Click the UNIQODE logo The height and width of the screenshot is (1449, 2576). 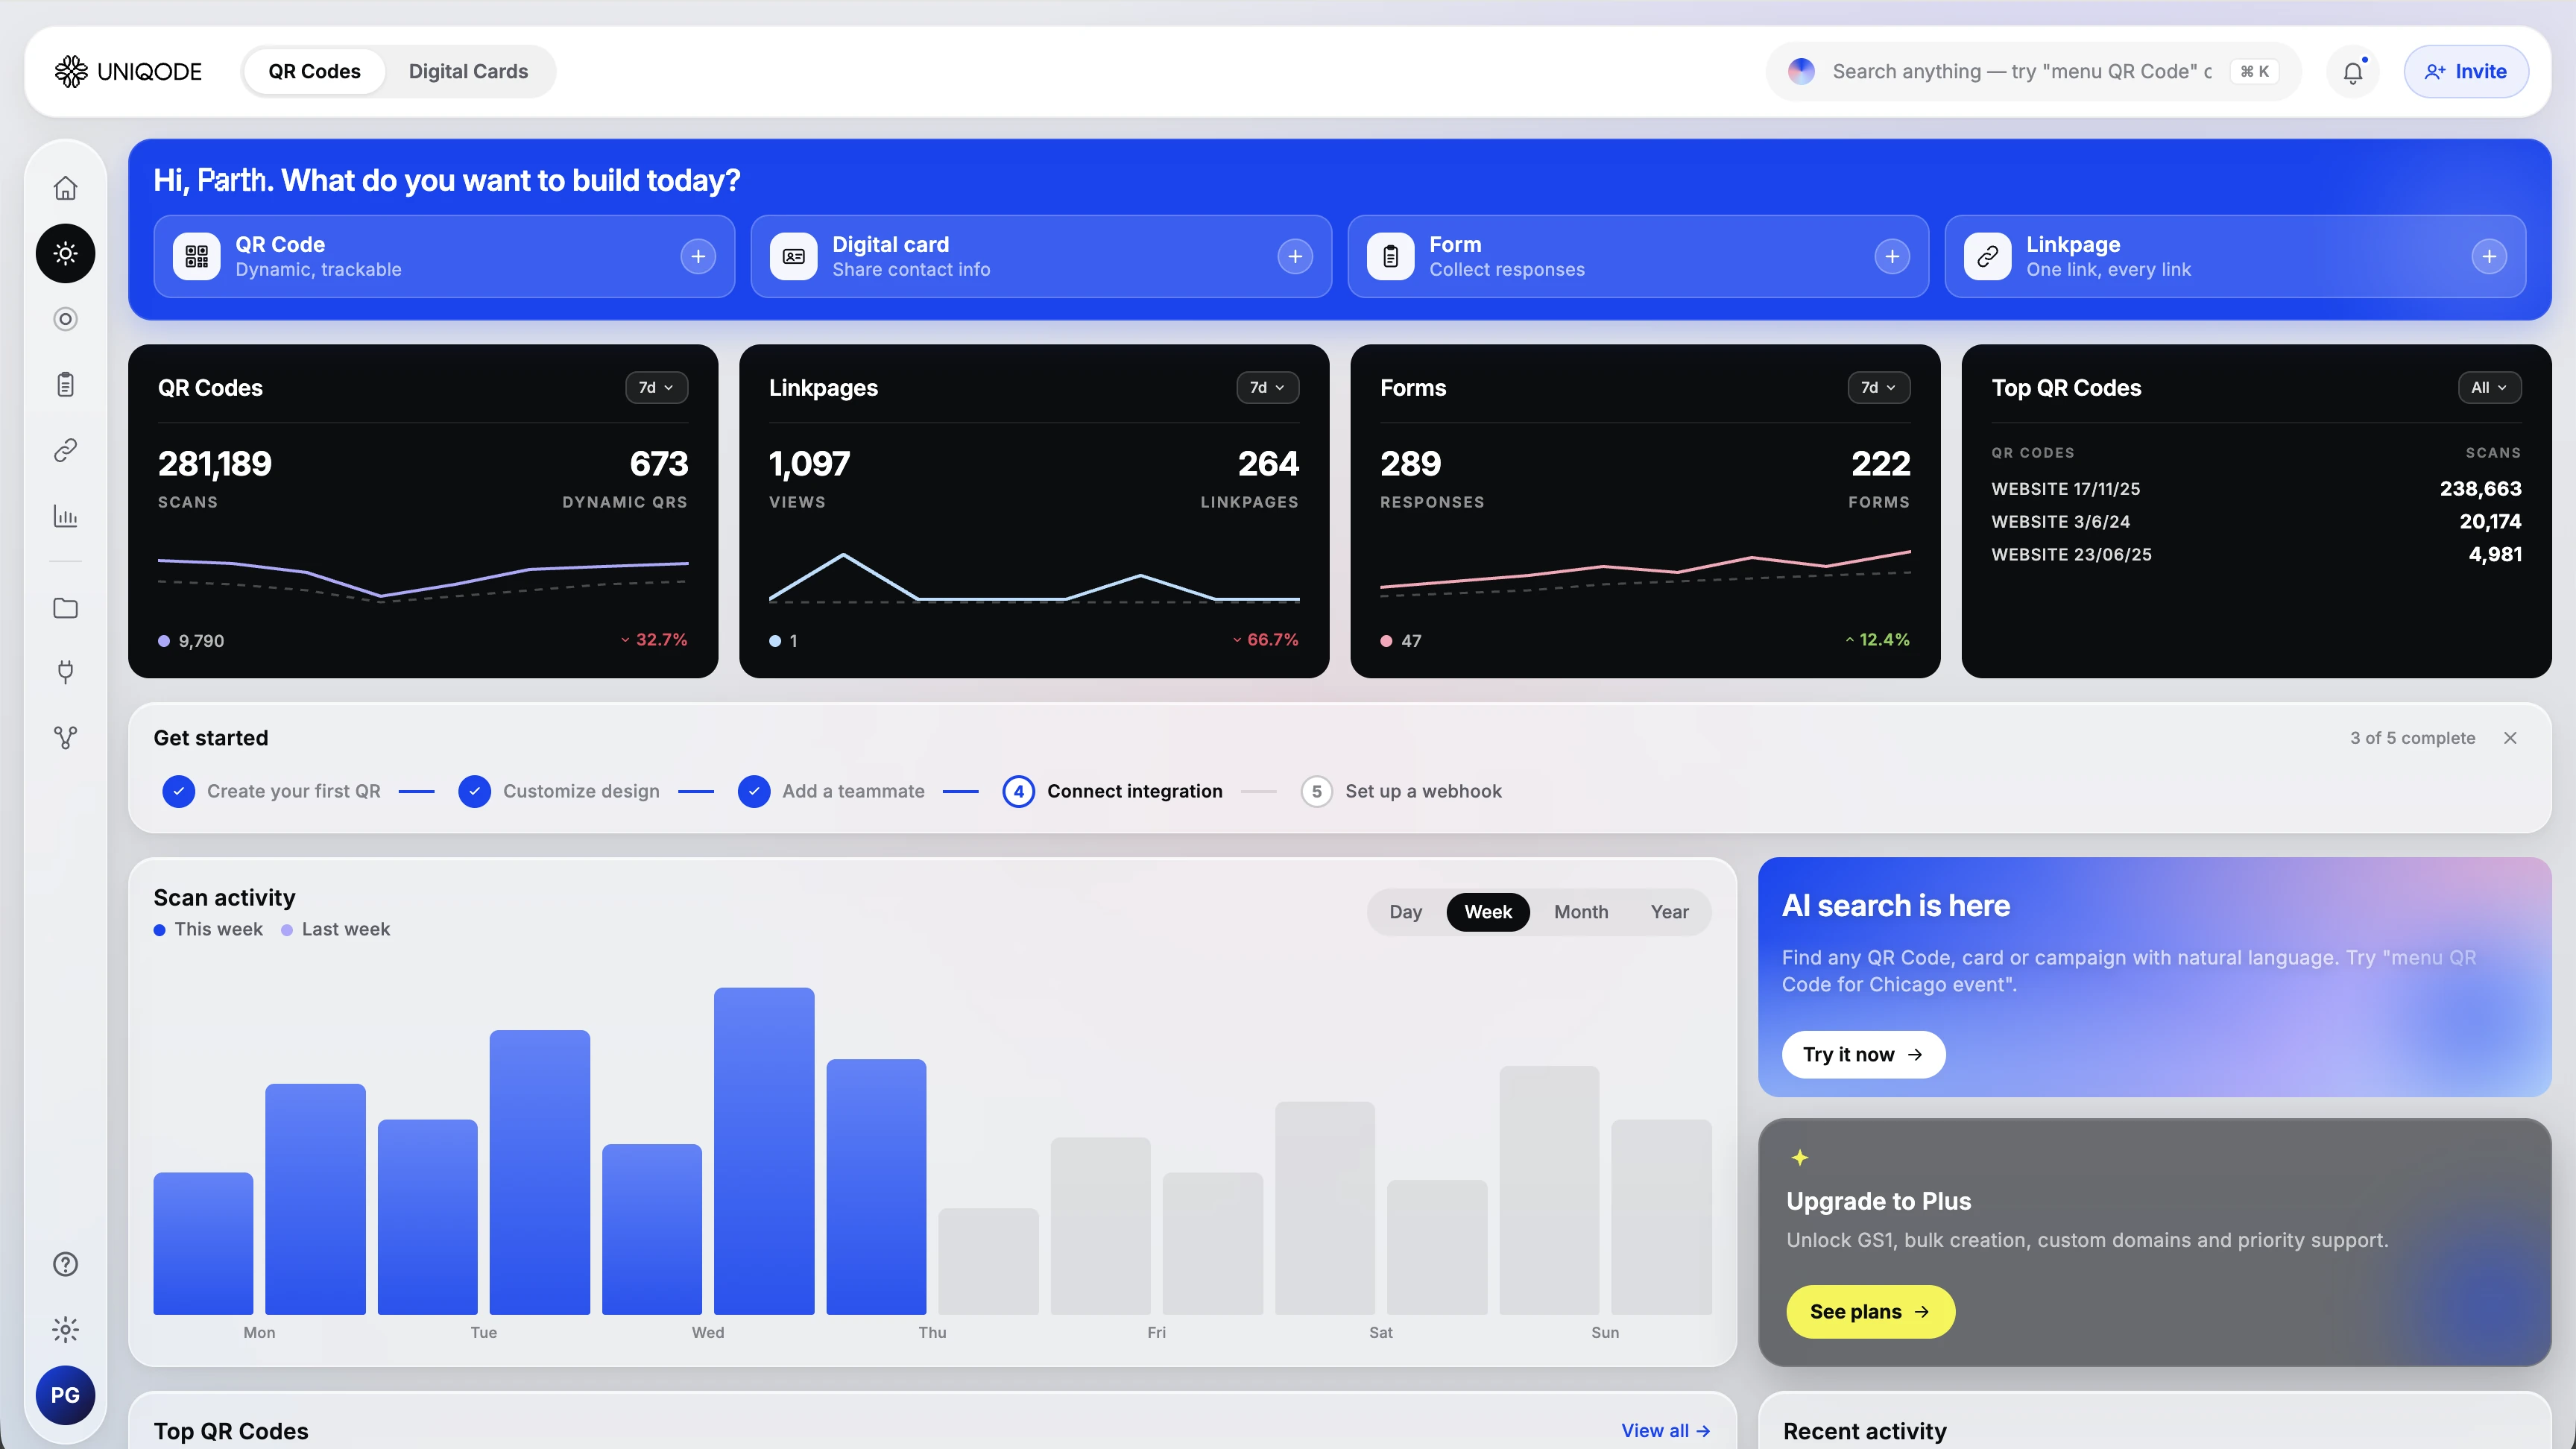pos(128,71)
